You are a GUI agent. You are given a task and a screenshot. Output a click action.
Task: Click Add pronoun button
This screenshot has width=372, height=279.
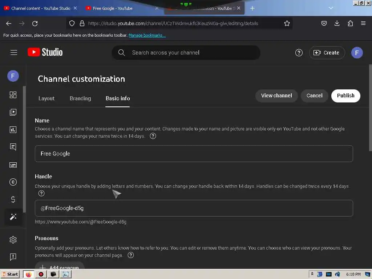point(60,265)
